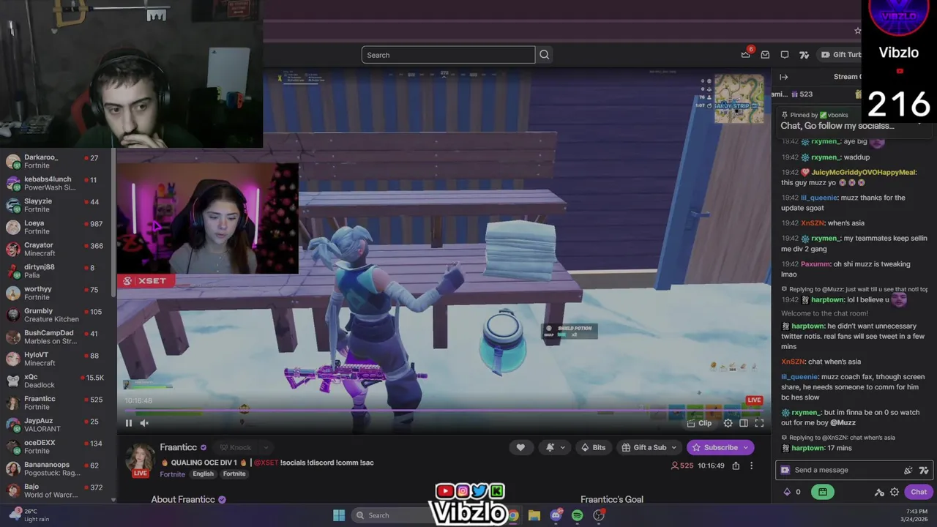Follow channel with heart button
937x527 pixels.
[520, 447]
